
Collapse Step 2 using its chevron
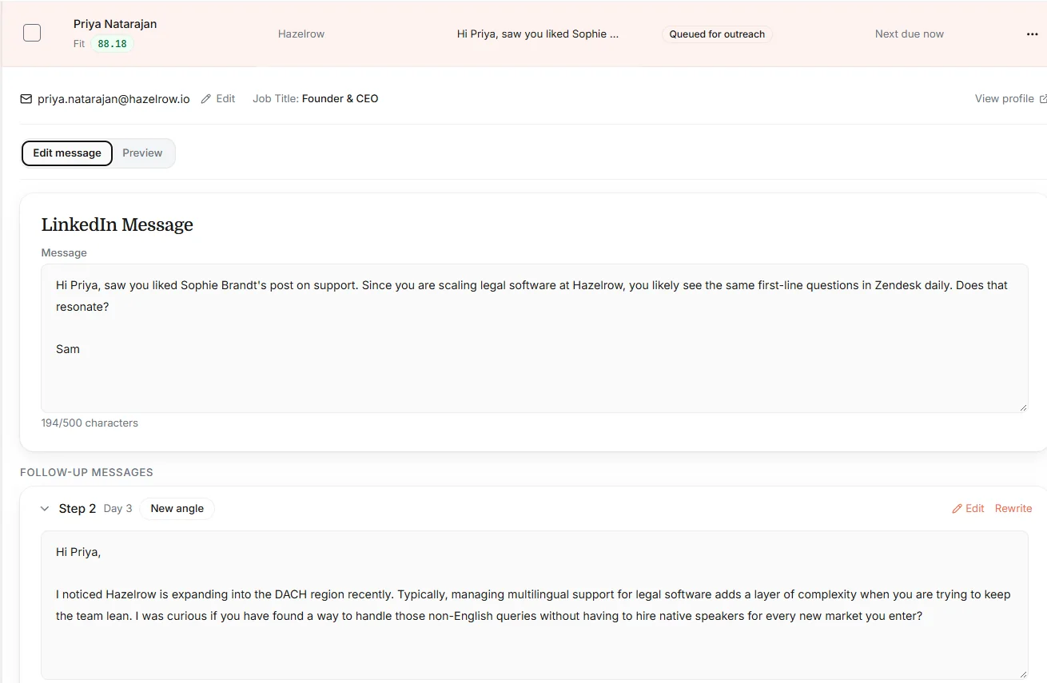pos(45,509)
